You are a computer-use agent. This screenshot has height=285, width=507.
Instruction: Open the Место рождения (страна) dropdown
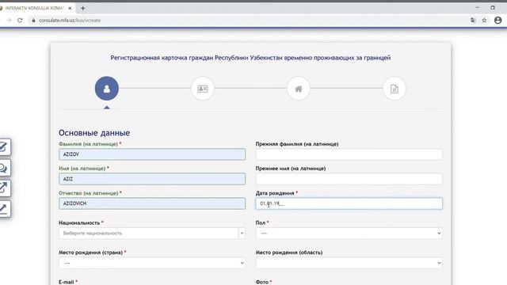point(152,263)
